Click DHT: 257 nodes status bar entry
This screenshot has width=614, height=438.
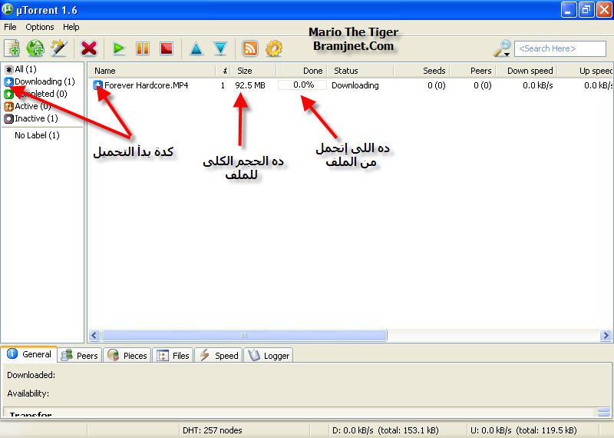[x=213, y=430]
